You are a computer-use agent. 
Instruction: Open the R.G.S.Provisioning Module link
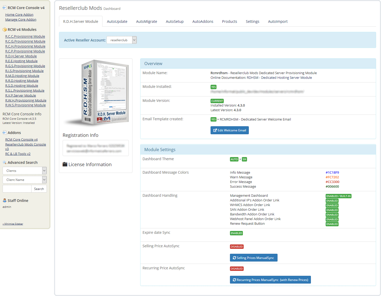tap(25, 66)
